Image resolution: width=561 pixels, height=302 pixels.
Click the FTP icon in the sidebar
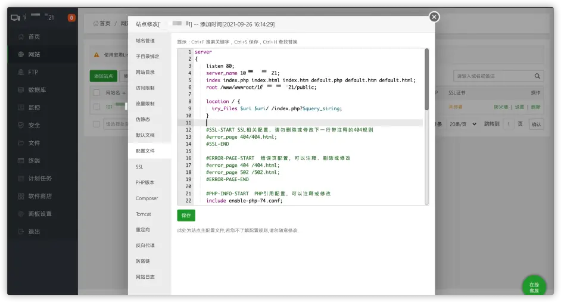[21, 72]
